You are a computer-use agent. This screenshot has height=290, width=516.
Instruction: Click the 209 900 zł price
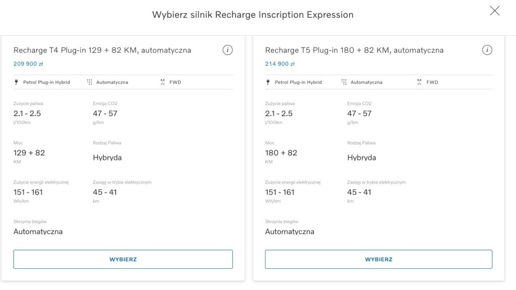coord(28,64)
